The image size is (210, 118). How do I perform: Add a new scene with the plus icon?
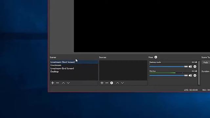coord(52,83)
